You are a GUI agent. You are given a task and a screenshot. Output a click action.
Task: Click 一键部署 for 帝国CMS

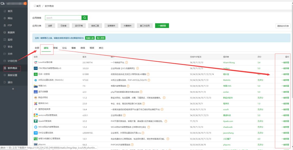coord(285,86)
